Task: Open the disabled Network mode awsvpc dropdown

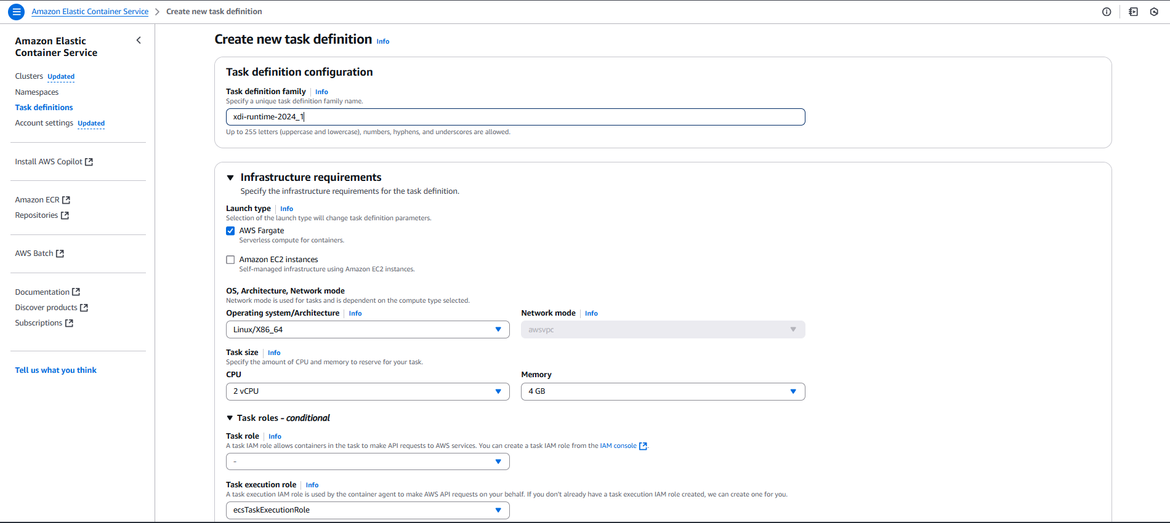Action: coord(663,330)
